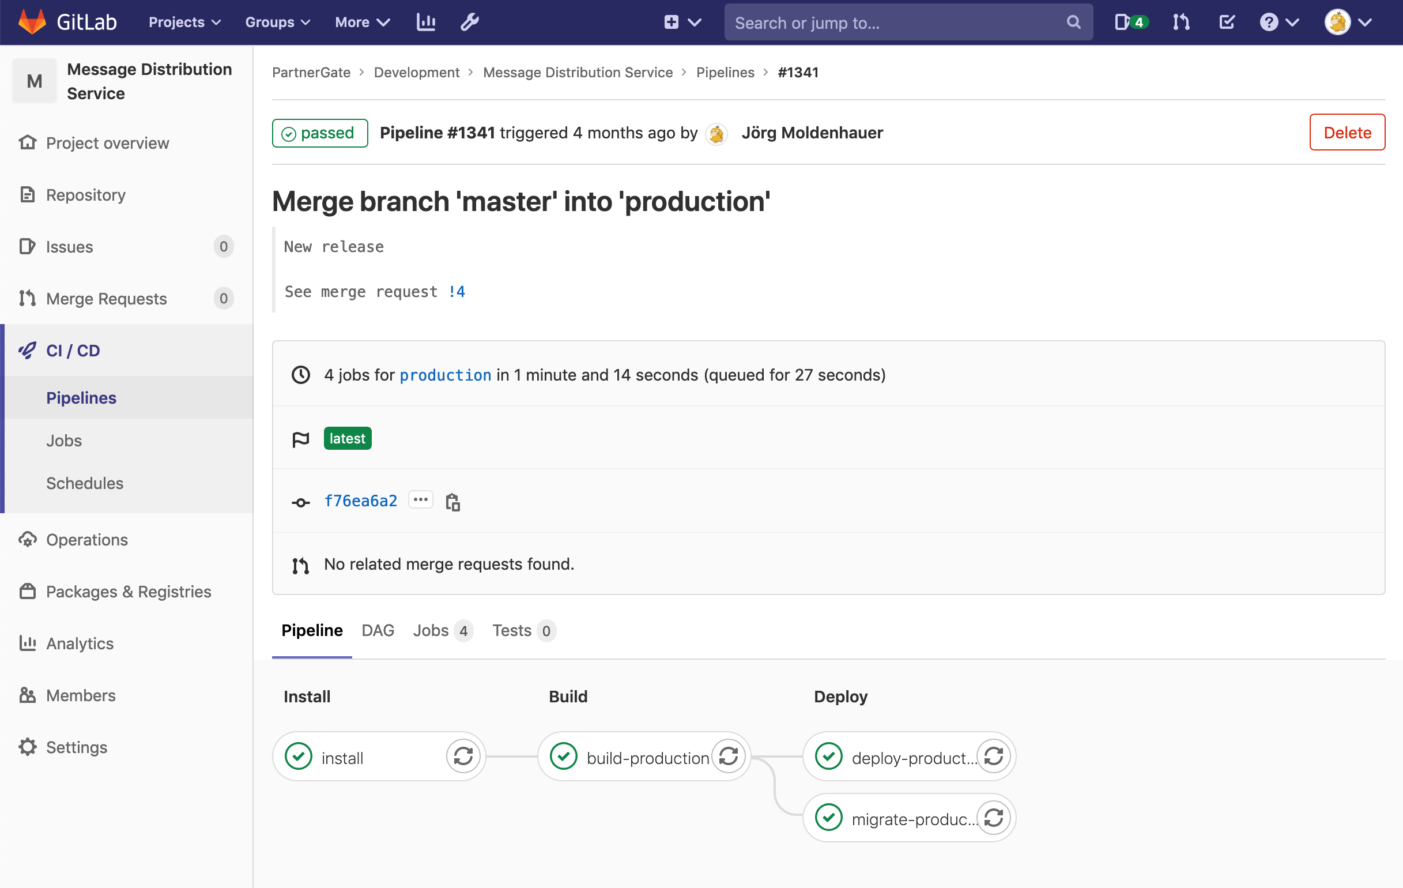Screen dimensions: 1403x888
Task: Open Issues in the sidebar
Action: click(x=69, y=246)
